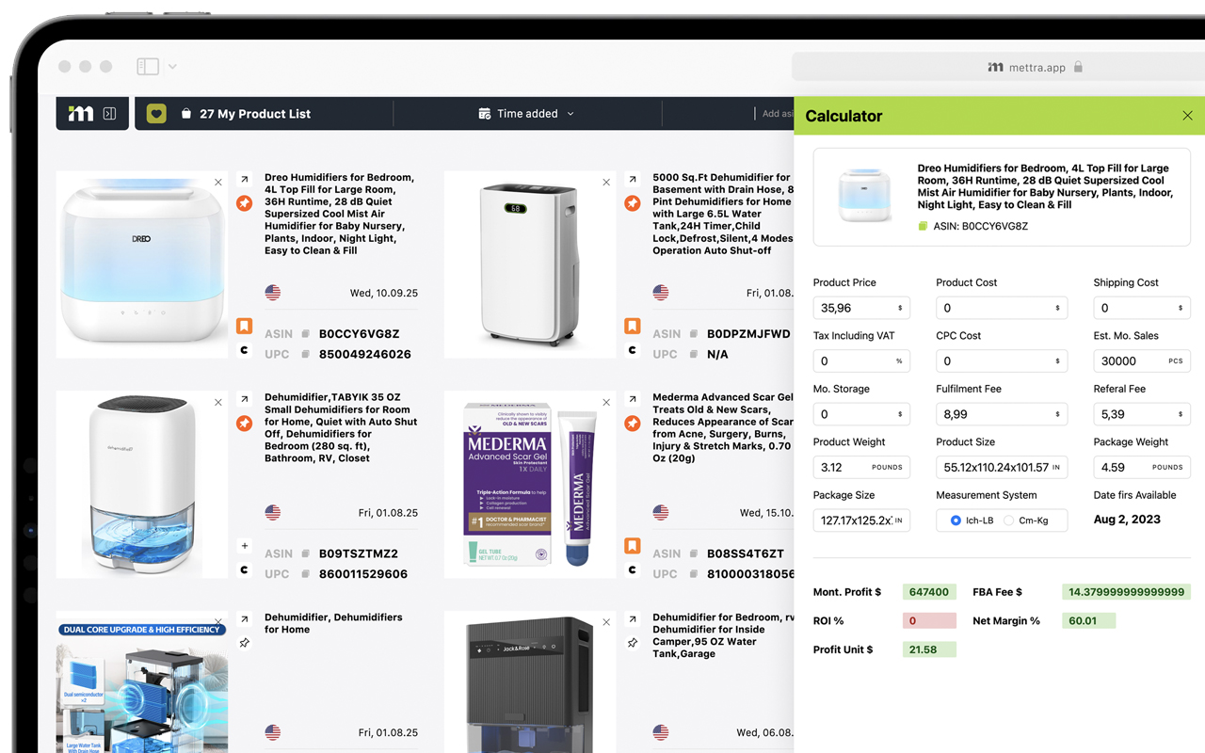Copy the UPC 860011529606
The width and height of the screenshot is (1205, 753).
pyautogui.click(x=305, y=574)
